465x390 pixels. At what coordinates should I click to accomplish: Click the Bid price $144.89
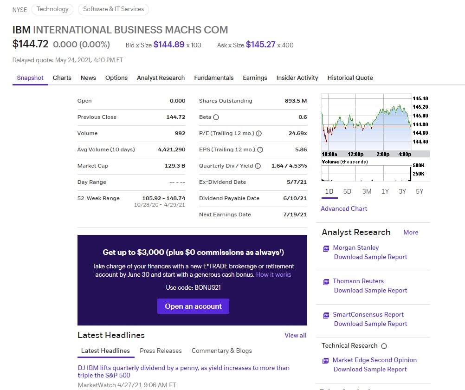tap(169, 45)
